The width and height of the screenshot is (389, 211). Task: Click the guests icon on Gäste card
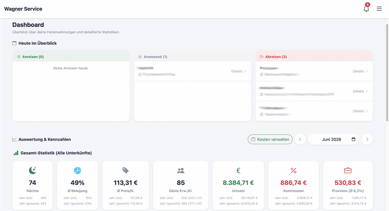tap(181, 171)
